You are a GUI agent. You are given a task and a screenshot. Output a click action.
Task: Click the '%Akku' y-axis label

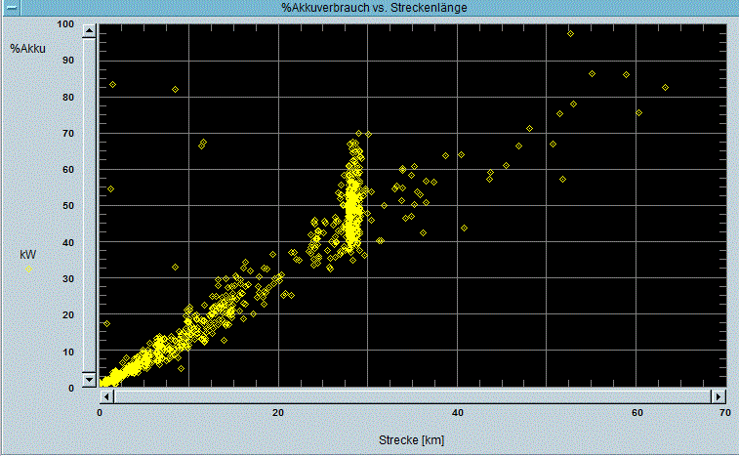pyautogui.click(x=27, y=49)
